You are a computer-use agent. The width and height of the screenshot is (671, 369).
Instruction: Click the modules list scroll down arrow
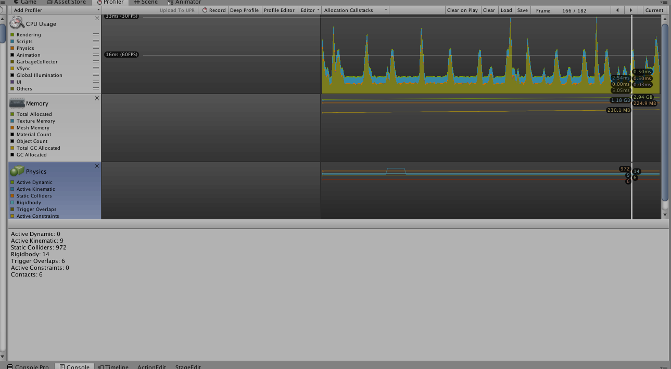coord(665,215)
